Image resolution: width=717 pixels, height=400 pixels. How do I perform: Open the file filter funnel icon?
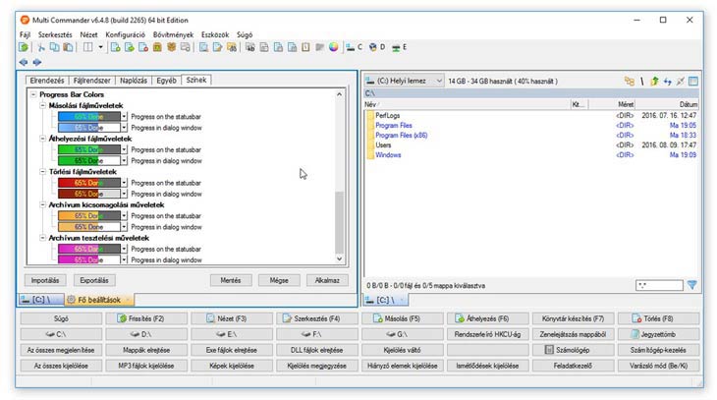point(691,285)
